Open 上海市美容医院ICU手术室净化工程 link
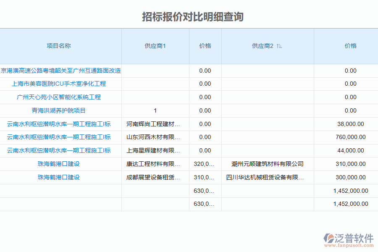Viewport: 378px width, 252px height. (x=60, y=84)
